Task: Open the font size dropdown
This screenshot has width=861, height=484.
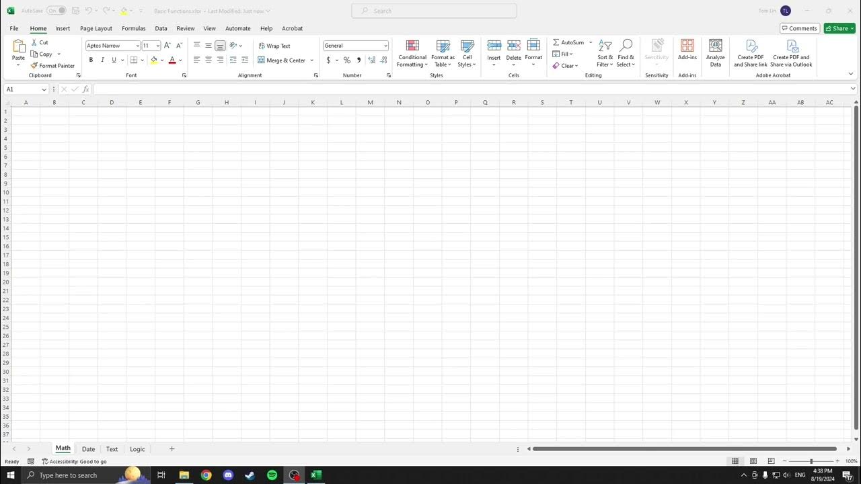Action: coord(158,46)
